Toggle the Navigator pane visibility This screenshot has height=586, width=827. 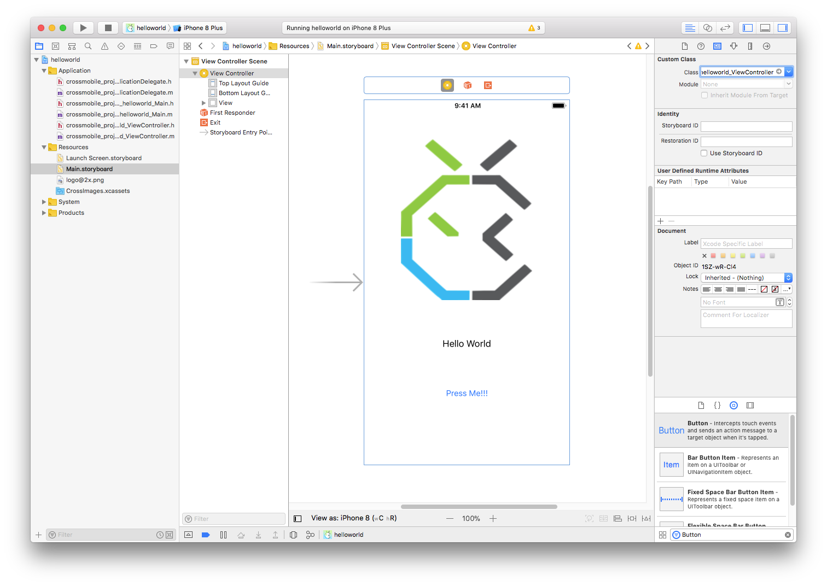[x=748, y=28]
